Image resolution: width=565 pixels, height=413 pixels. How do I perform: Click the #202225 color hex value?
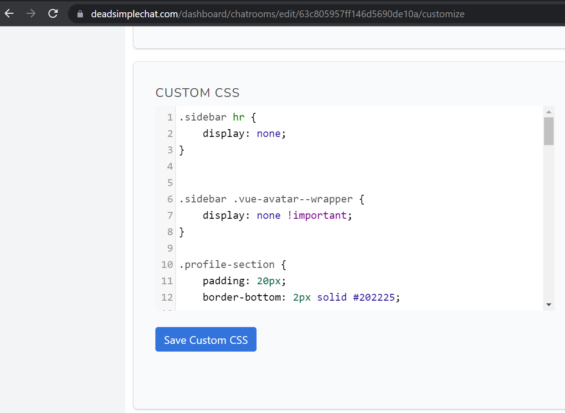tap(374, 297)
